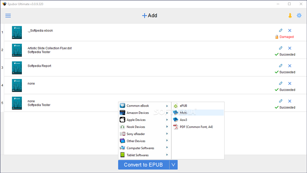The width and height of the screenshot is (307, 173).
Task: Expand the Amazon Devices submenu
Action: [144, 113]
